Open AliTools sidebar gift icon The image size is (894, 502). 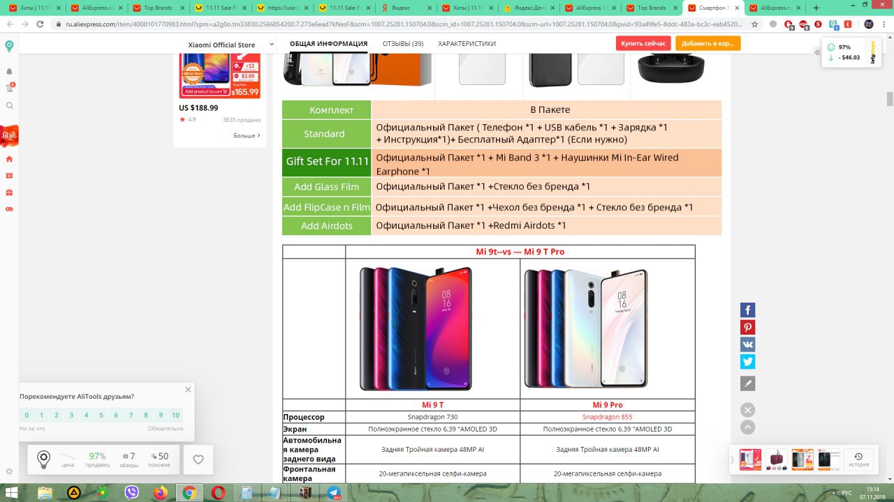click(x=9, y=192)
